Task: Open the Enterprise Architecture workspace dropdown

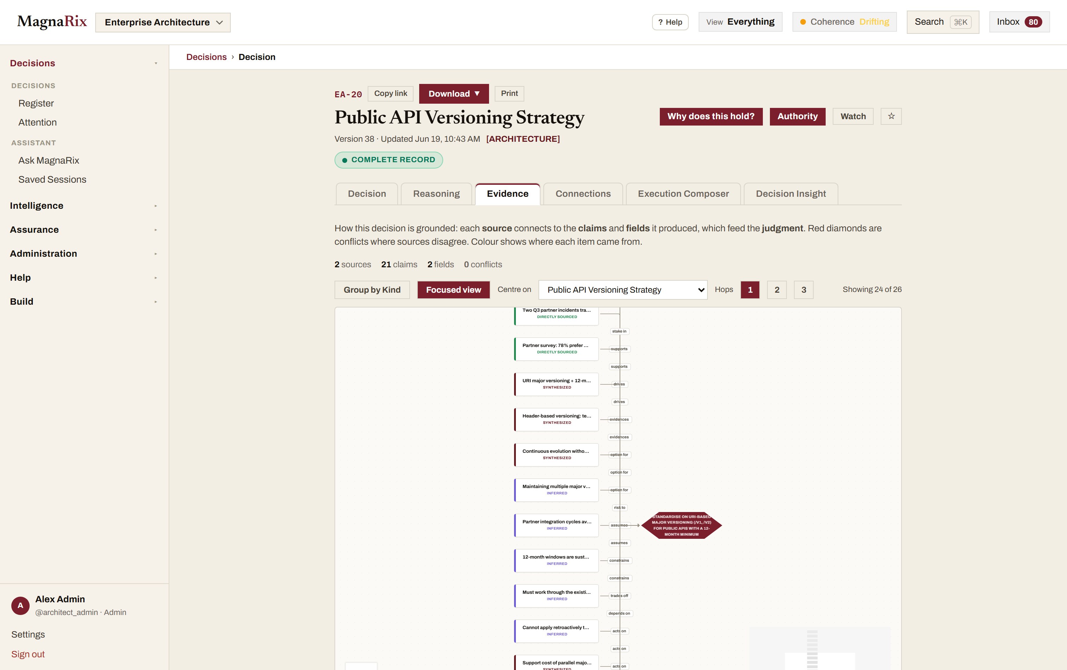Action: click(x=163, y=23)
